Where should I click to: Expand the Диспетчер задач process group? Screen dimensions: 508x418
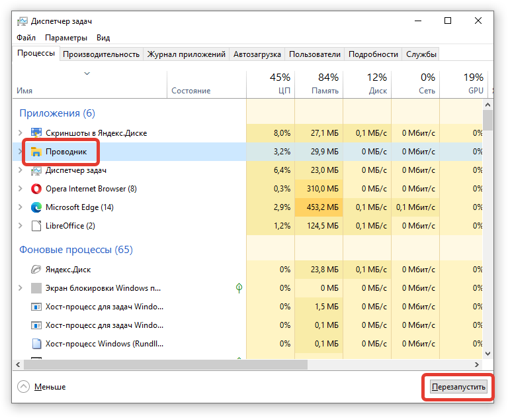(x=21, y=170)
